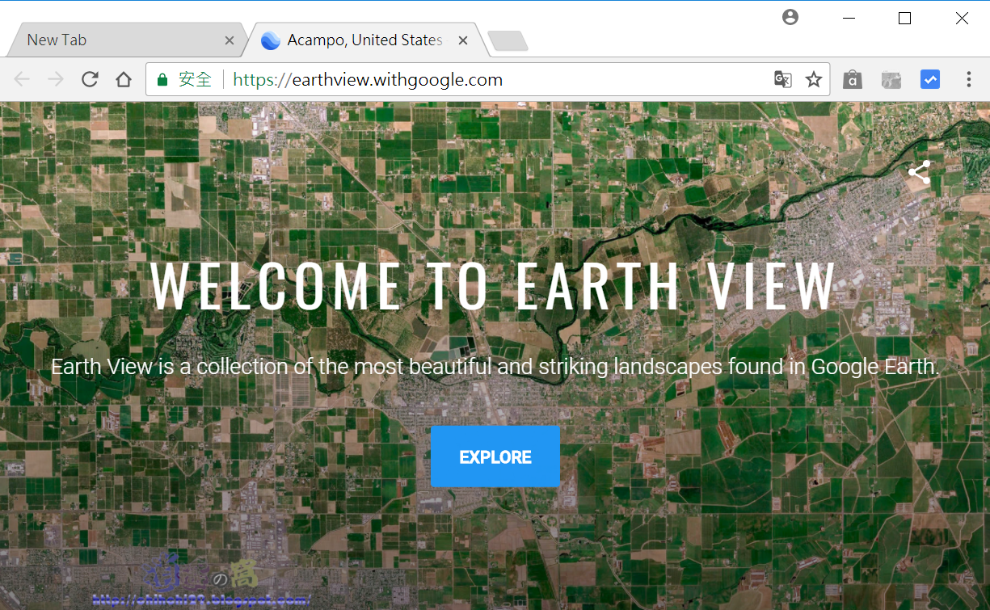This screenshot has height=610, width=990.
Task: Click the shopping bag extension icon
Action: click(853, 79)
